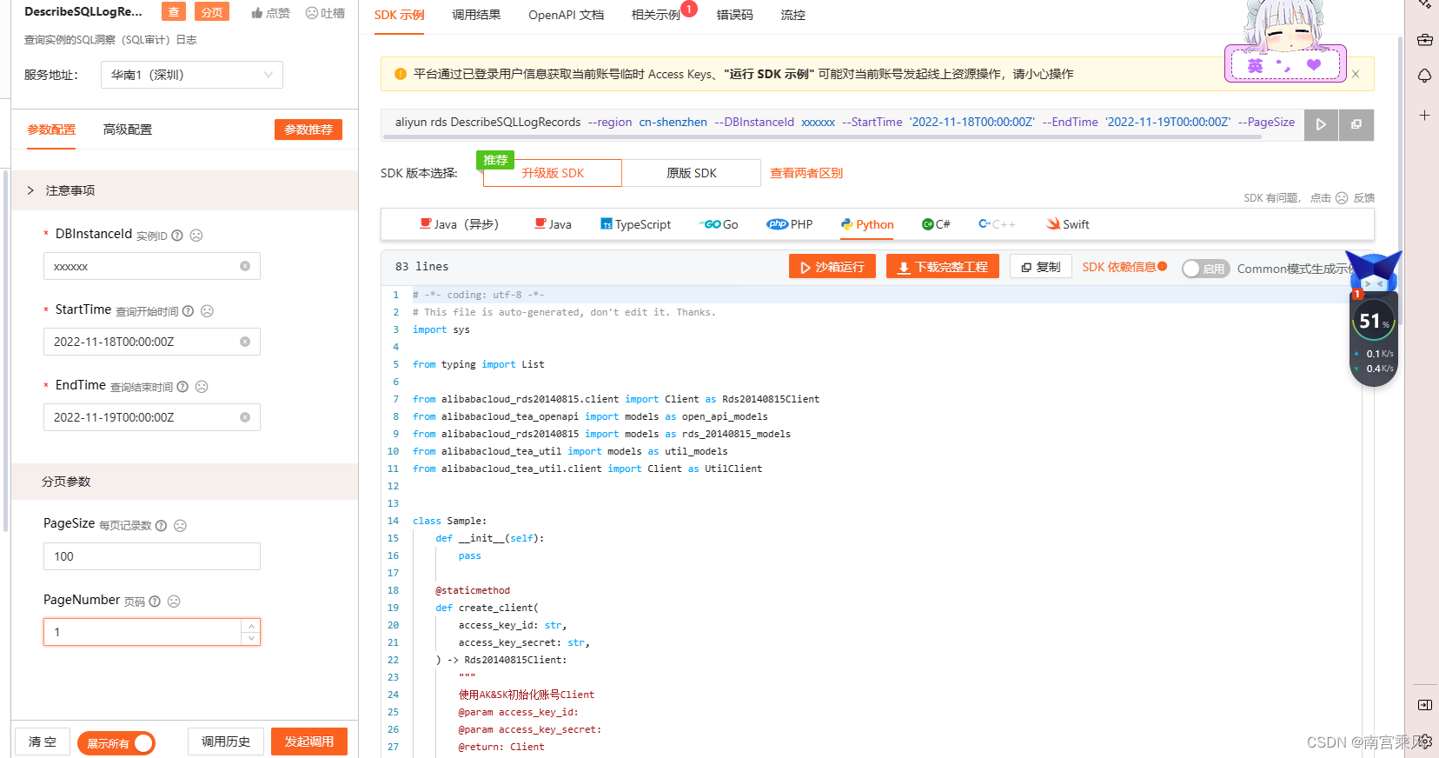Viewport: 1439px width, 758px height.
Task: Click the CLI command horizontal scrollbar
Action: (822, 136)
